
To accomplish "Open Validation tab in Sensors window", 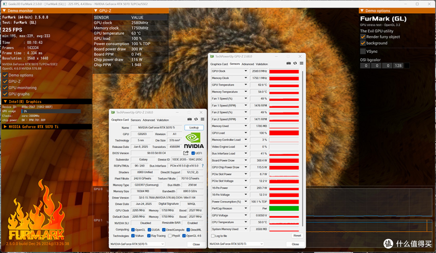I will click(x=262, y=64).
